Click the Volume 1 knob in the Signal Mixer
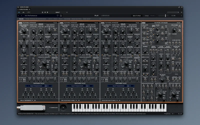This screenshot has width=200, height=125. (x=158, y=29)
